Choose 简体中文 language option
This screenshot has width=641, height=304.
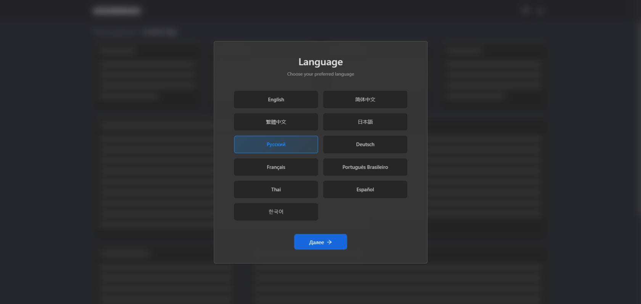point(365,99)
